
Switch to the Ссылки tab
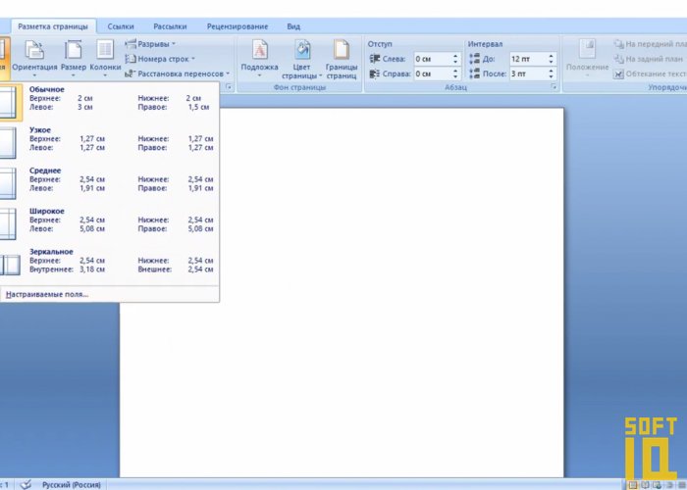121,26
